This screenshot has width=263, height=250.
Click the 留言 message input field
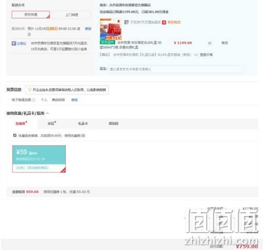coord(176,69)
